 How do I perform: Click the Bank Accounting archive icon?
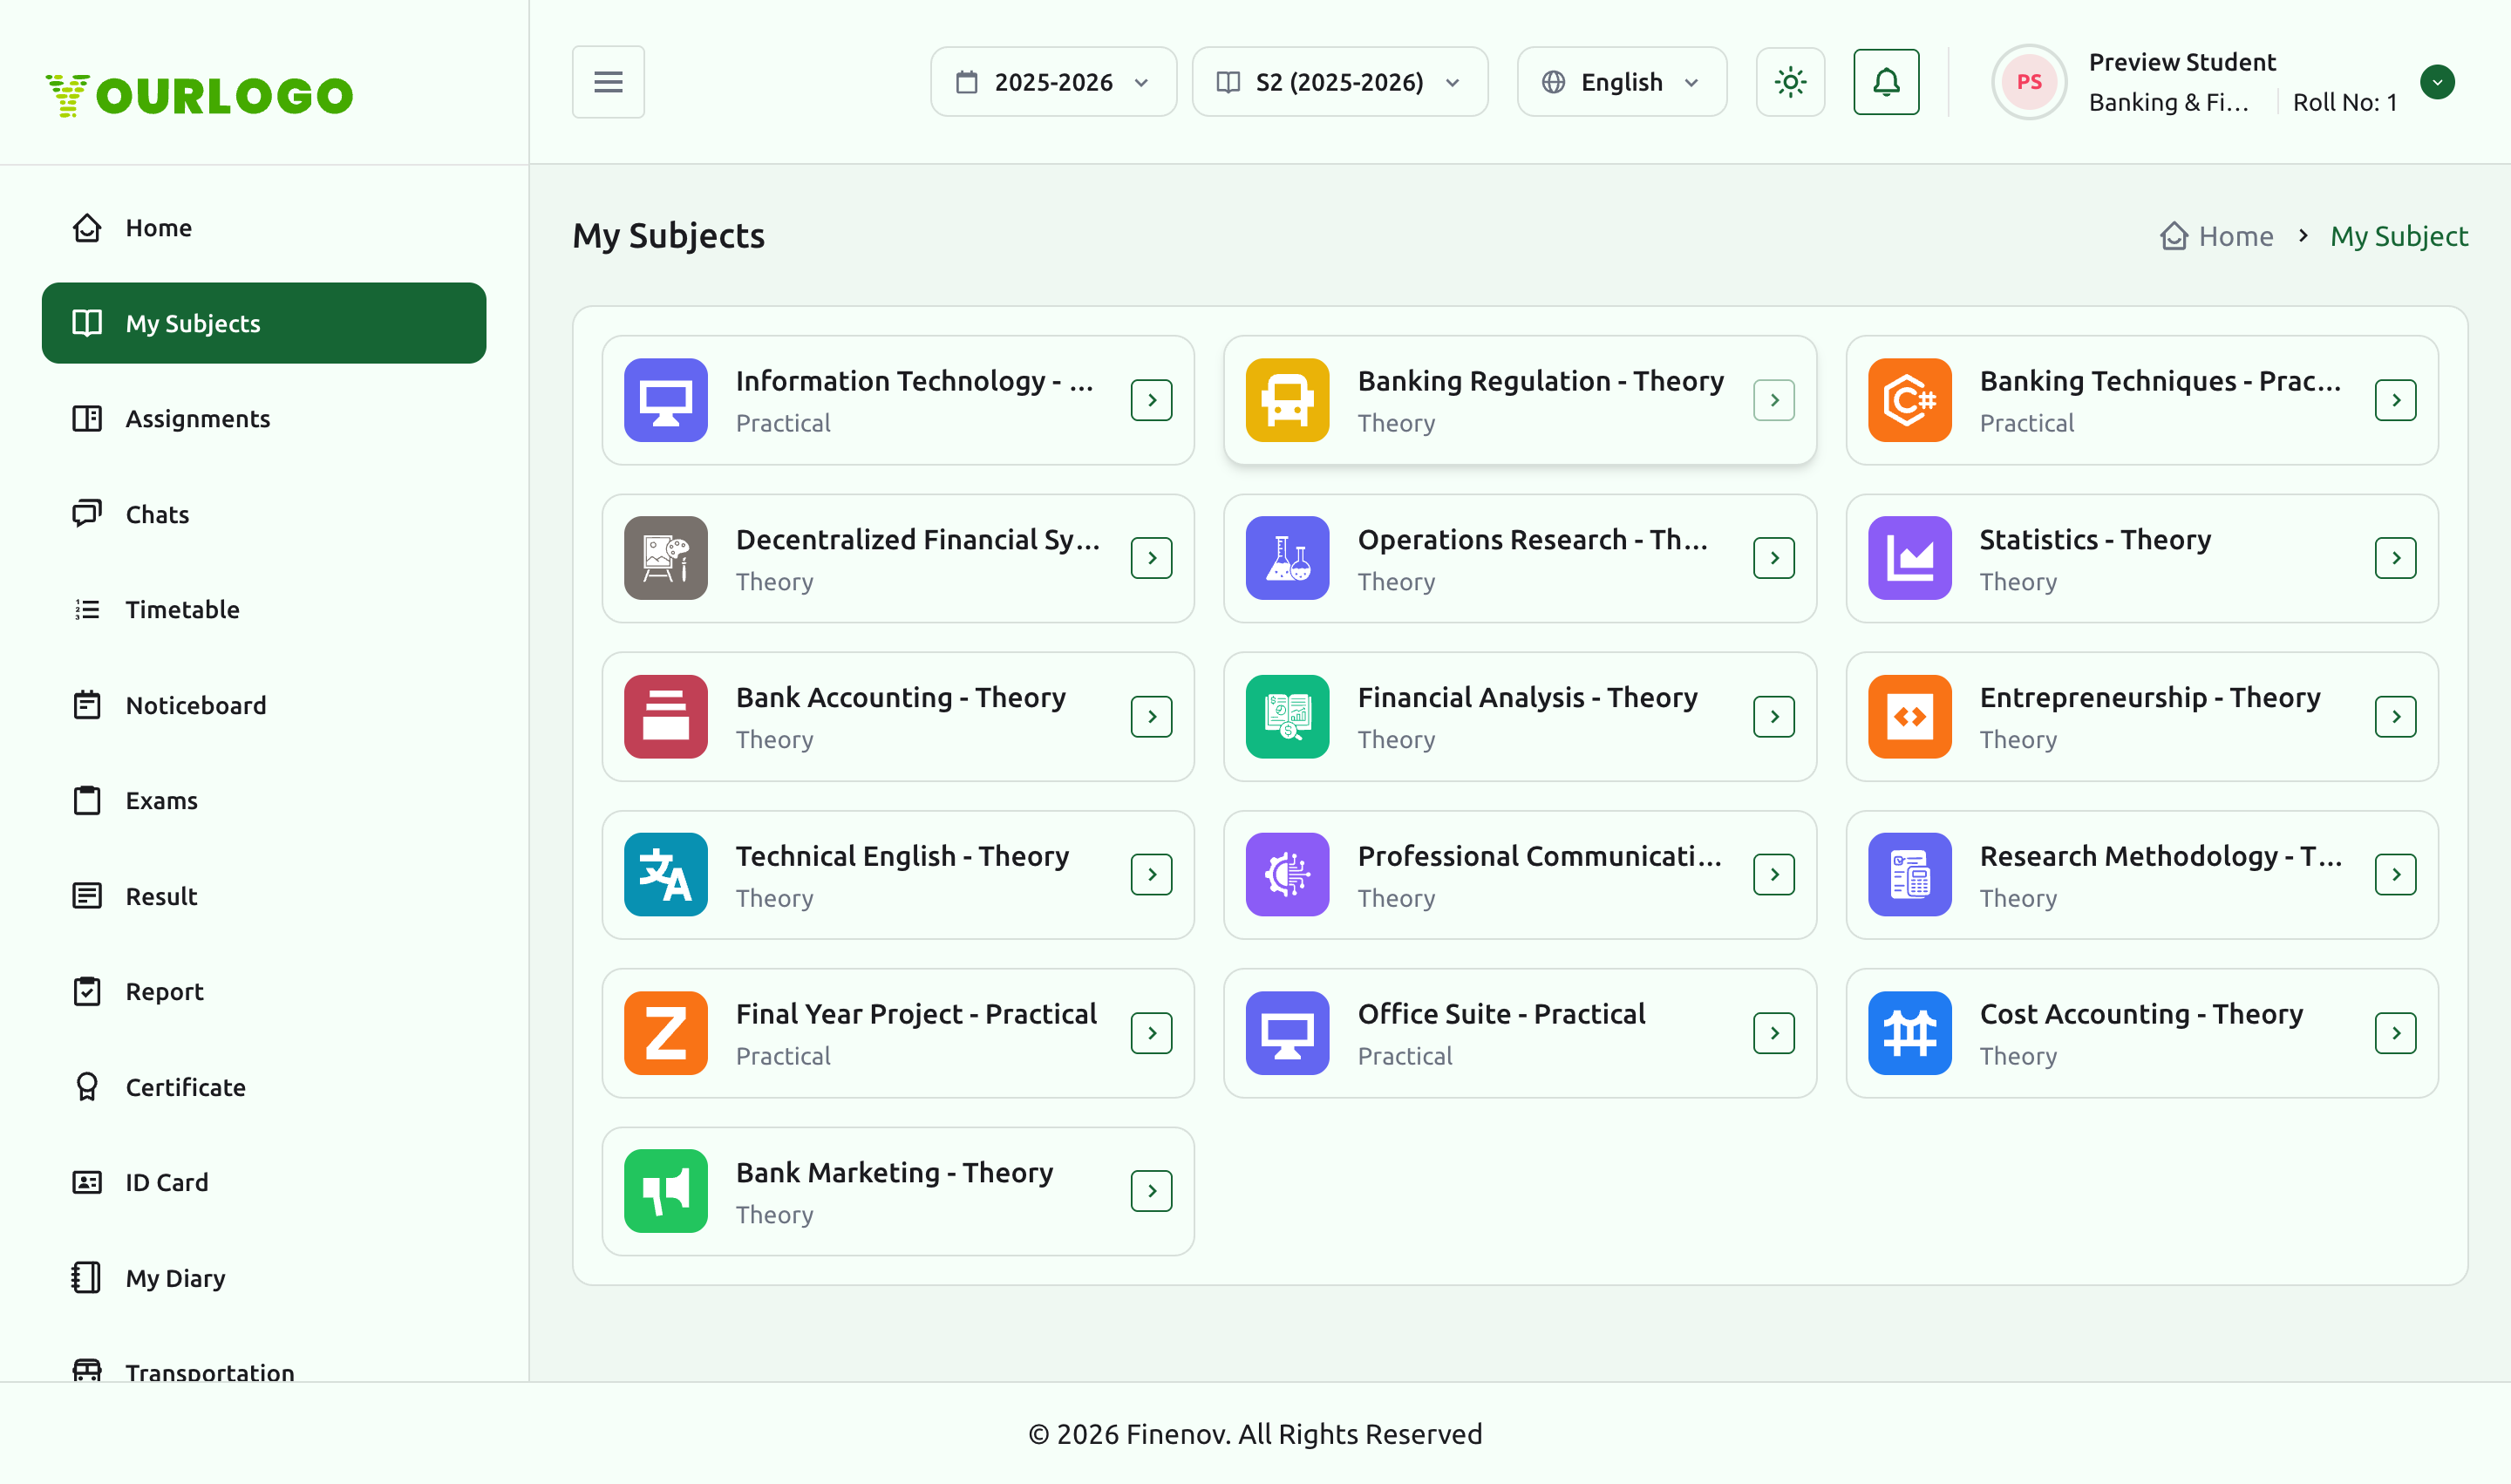[665, 716]
